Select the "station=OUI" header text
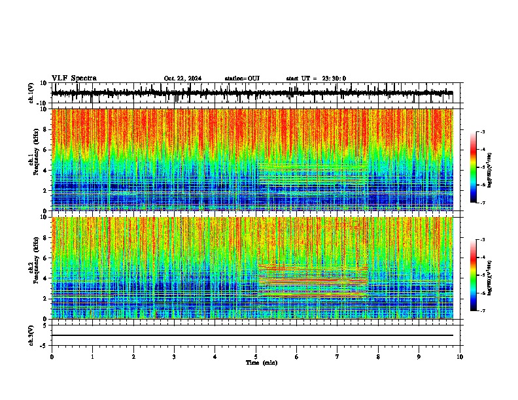Screen dimensions: 518x400 (x=242, y=78)
